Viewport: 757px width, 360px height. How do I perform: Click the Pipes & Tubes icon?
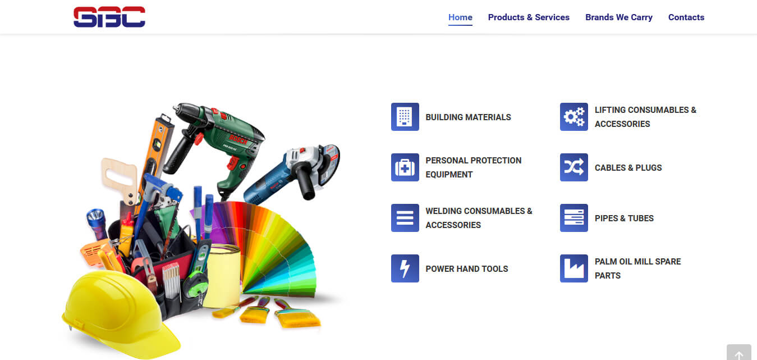[574, 218]
